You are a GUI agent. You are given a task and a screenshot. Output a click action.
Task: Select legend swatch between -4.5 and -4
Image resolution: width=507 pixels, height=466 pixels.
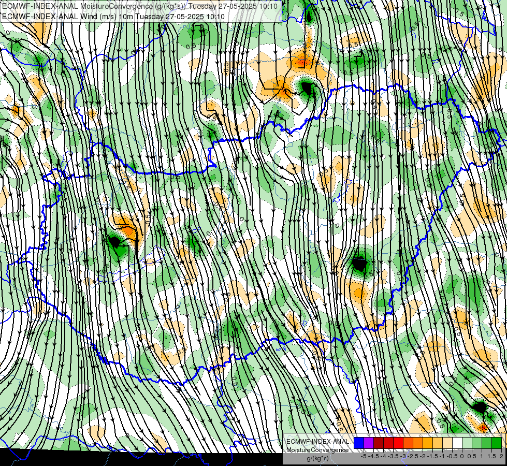pos(379,443)
